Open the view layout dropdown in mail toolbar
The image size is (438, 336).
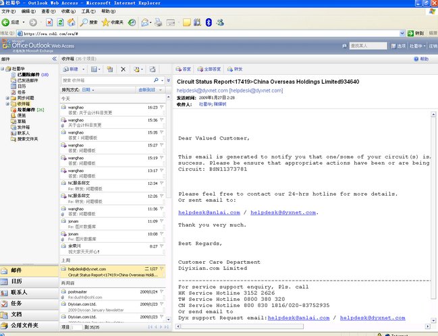[96, 69]
